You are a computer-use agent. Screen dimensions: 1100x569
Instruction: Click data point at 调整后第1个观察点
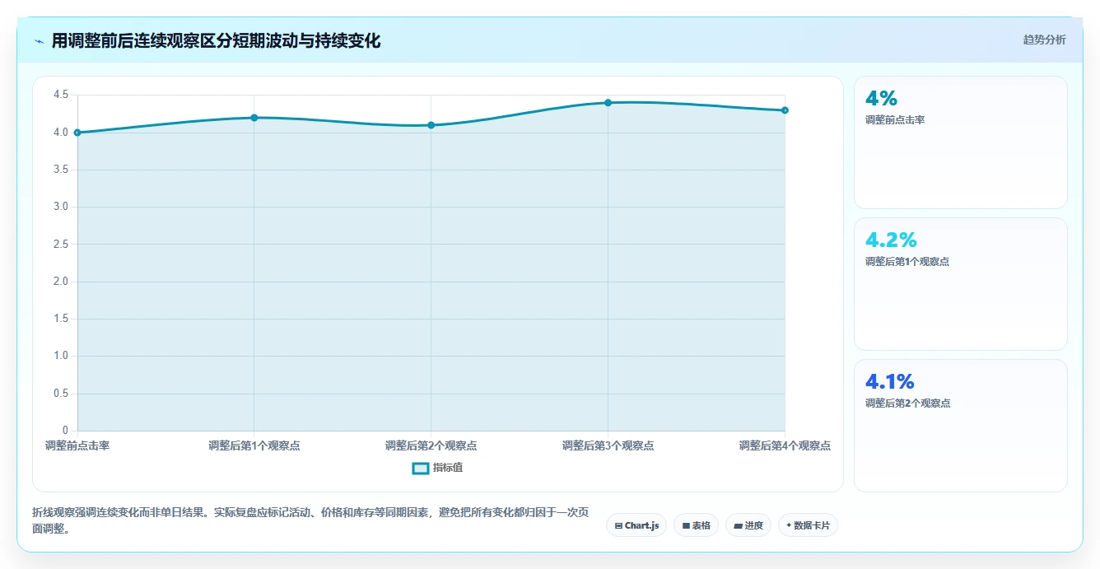[254, 118]
